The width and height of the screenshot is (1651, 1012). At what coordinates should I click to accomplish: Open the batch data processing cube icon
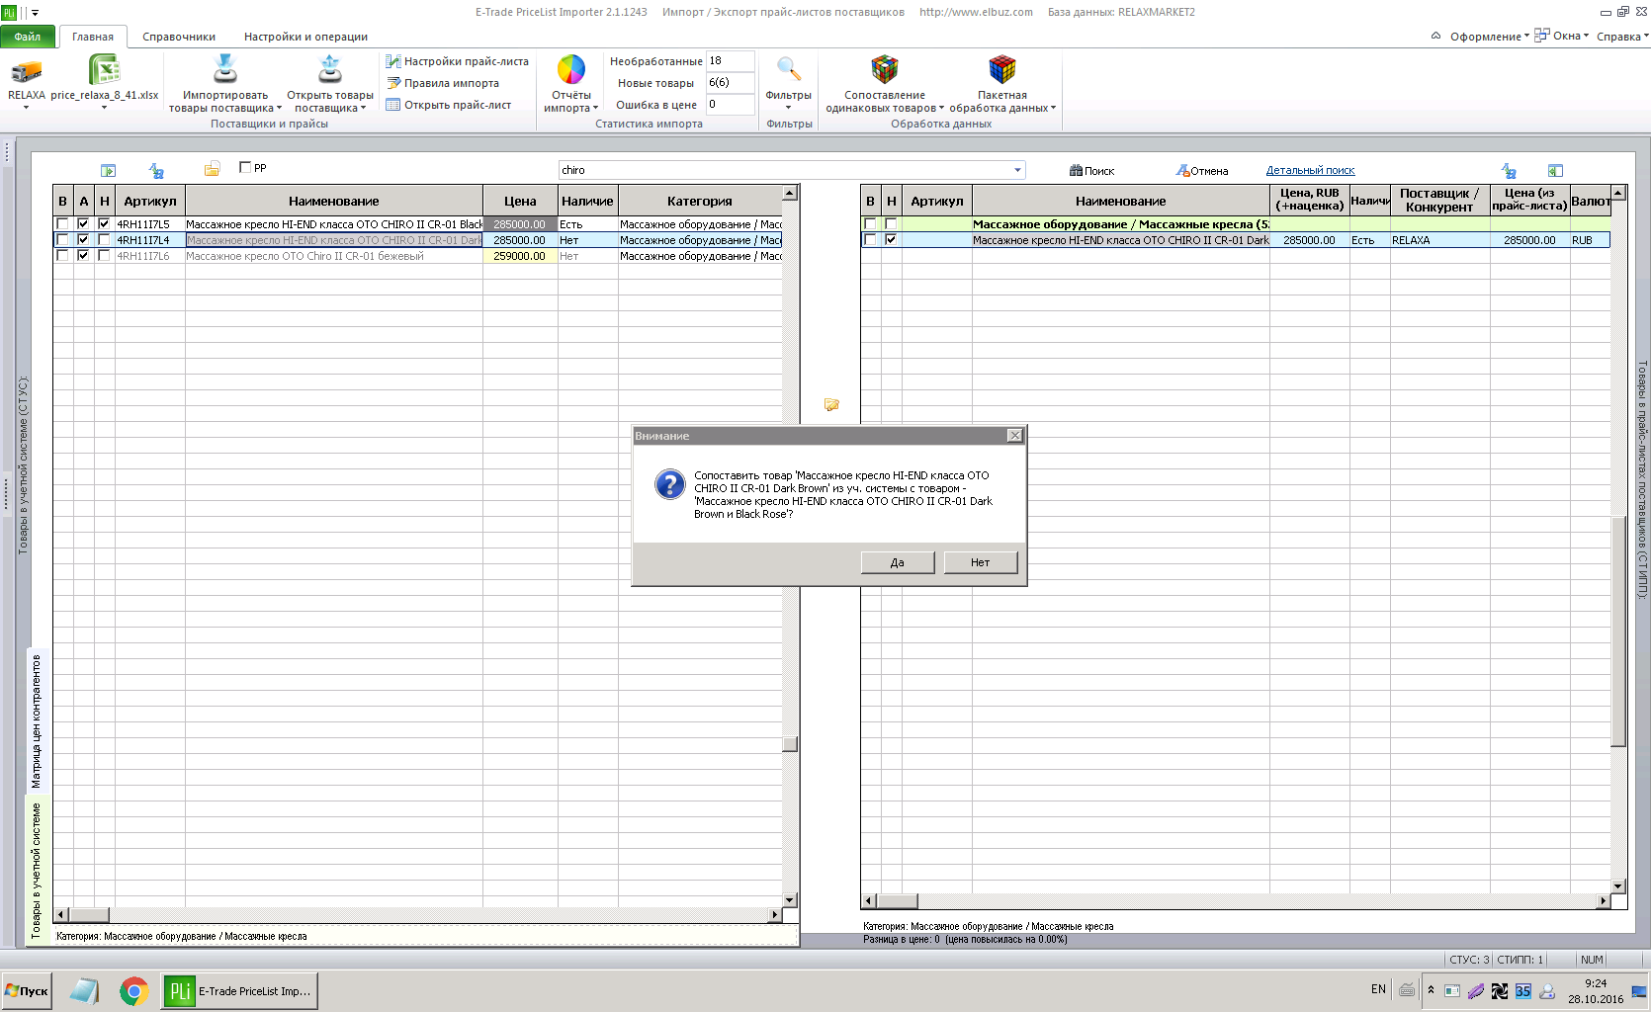[x=1002, y=69]
